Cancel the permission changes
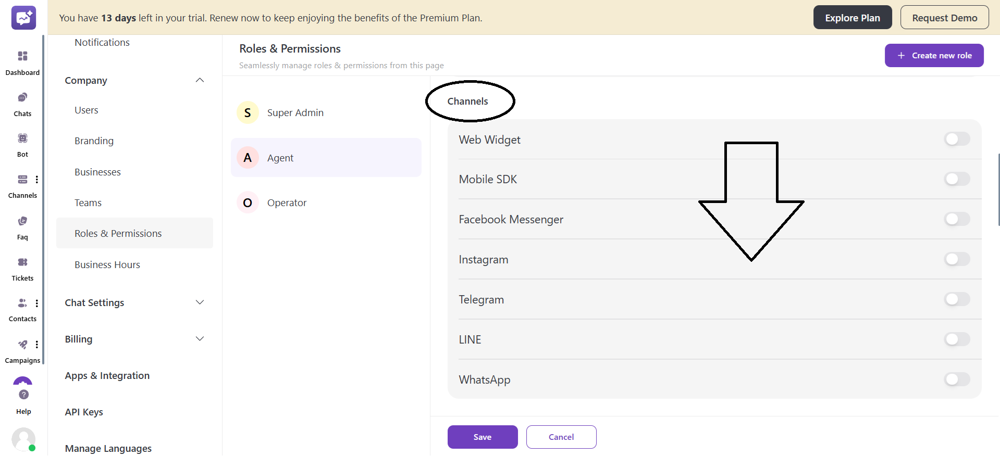1000x456 pixels. [x=561, y=437]
